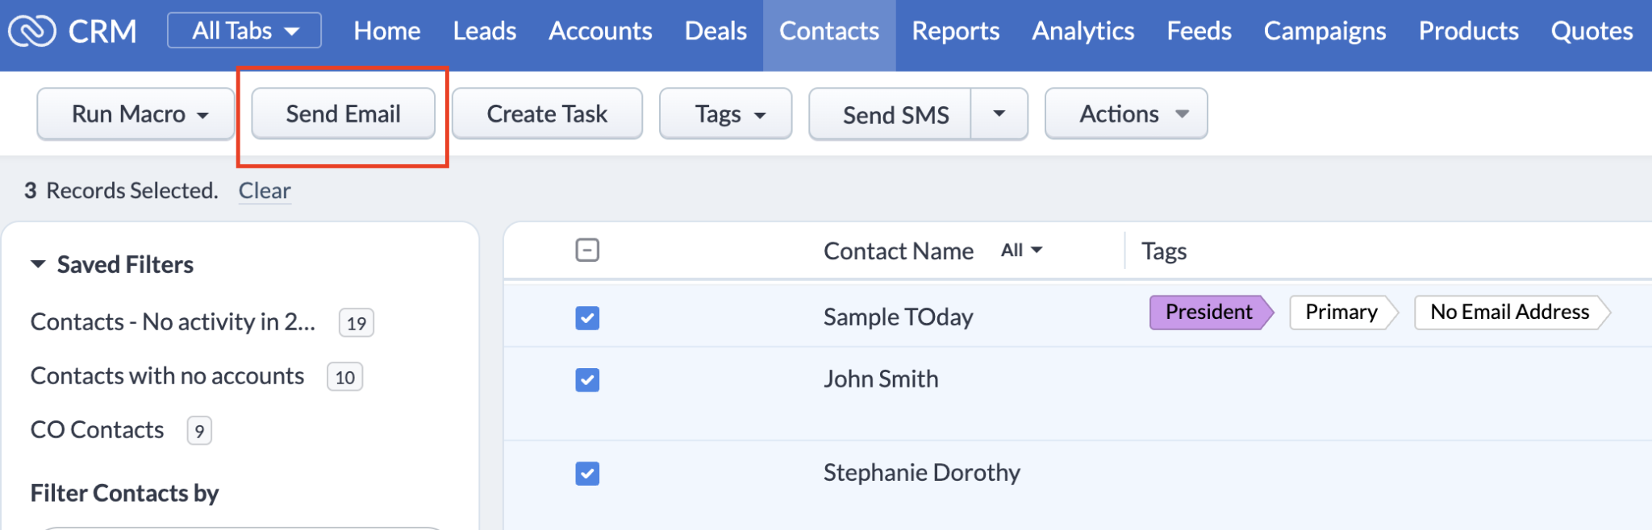Click the count badge 9
The height and width of the screenshot is (530, 1652).
[199, 431]
